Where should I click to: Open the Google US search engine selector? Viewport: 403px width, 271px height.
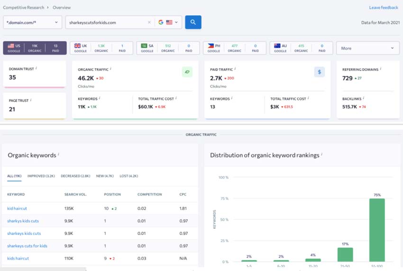pyautogui.click(x=168, y=22)
